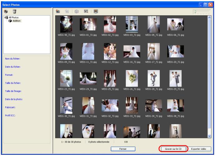Click the slideshow monitor toolbar icon
This screenshot has height=156, width=215.
point(96,12)
